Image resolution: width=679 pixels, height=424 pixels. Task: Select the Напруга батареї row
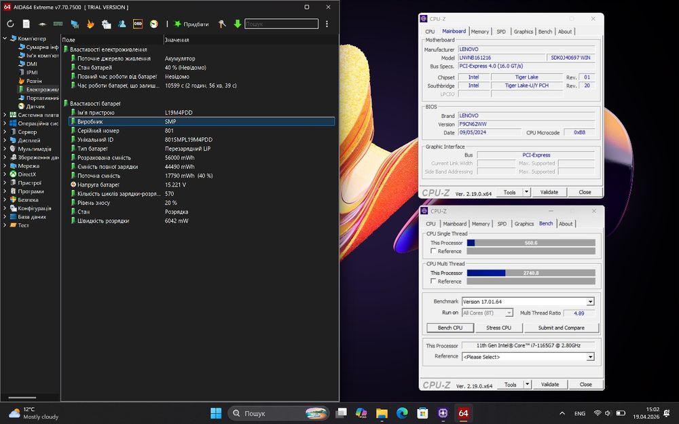[202, 185]
